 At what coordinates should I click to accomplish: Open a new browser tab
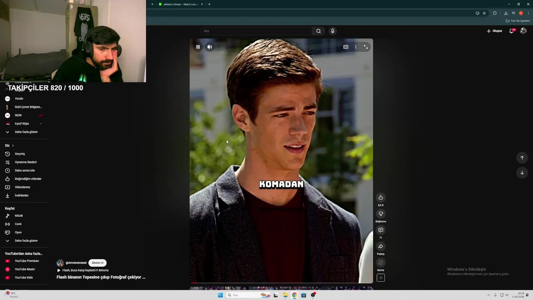(209, 4)
